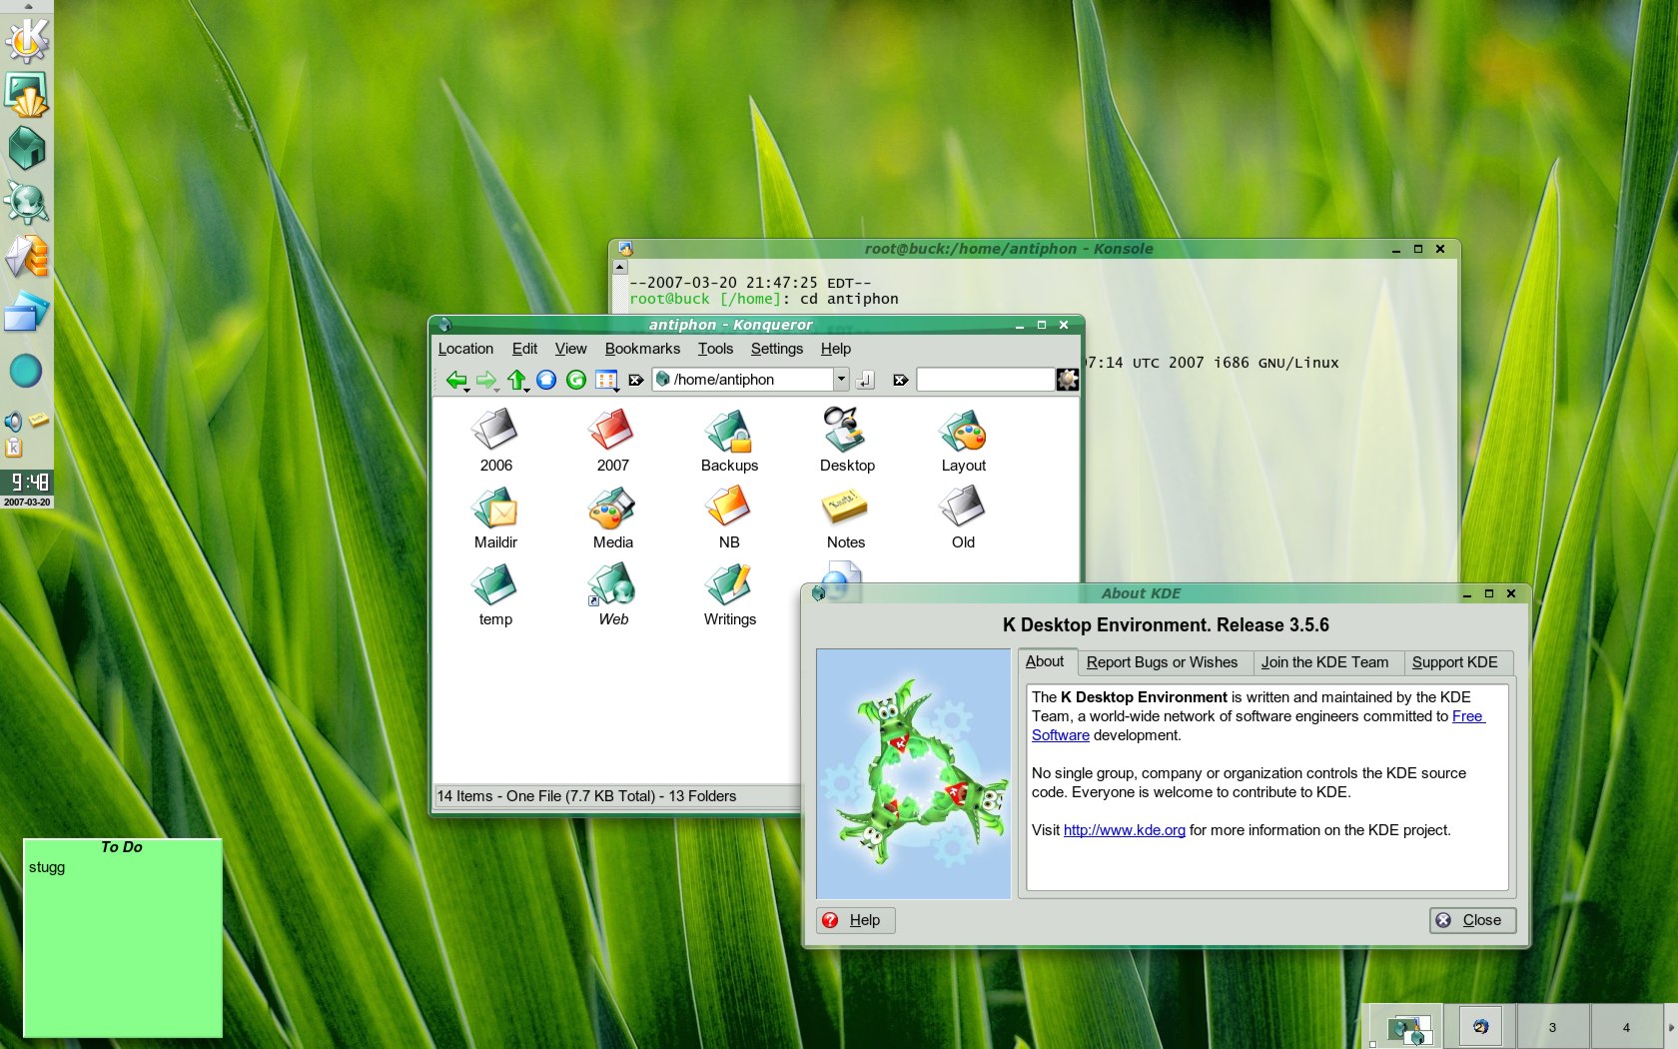Viewport: 1678px width, 1049px height.
Task: Open the Media folder
Action: [612, 518]
